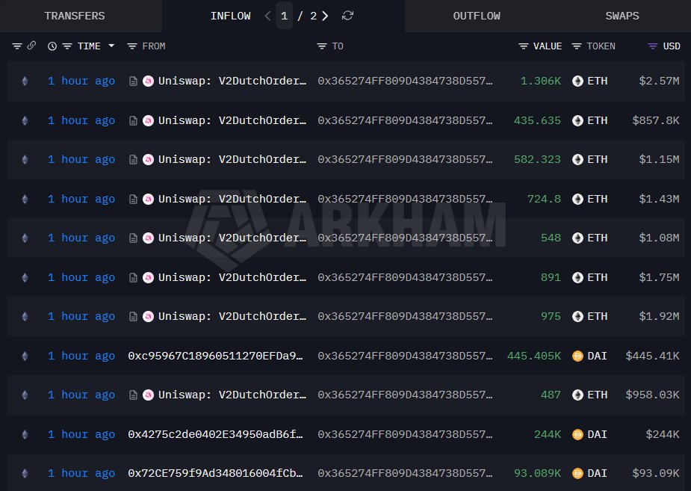Go to previous page arrow
The image size is (691, 491).
click(267, 16)
